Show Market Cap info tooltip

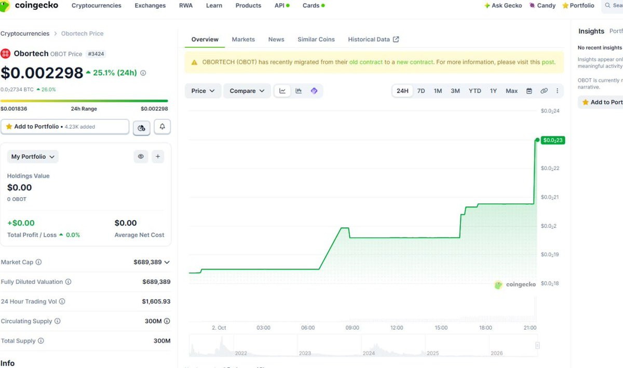tap(38, 262)
